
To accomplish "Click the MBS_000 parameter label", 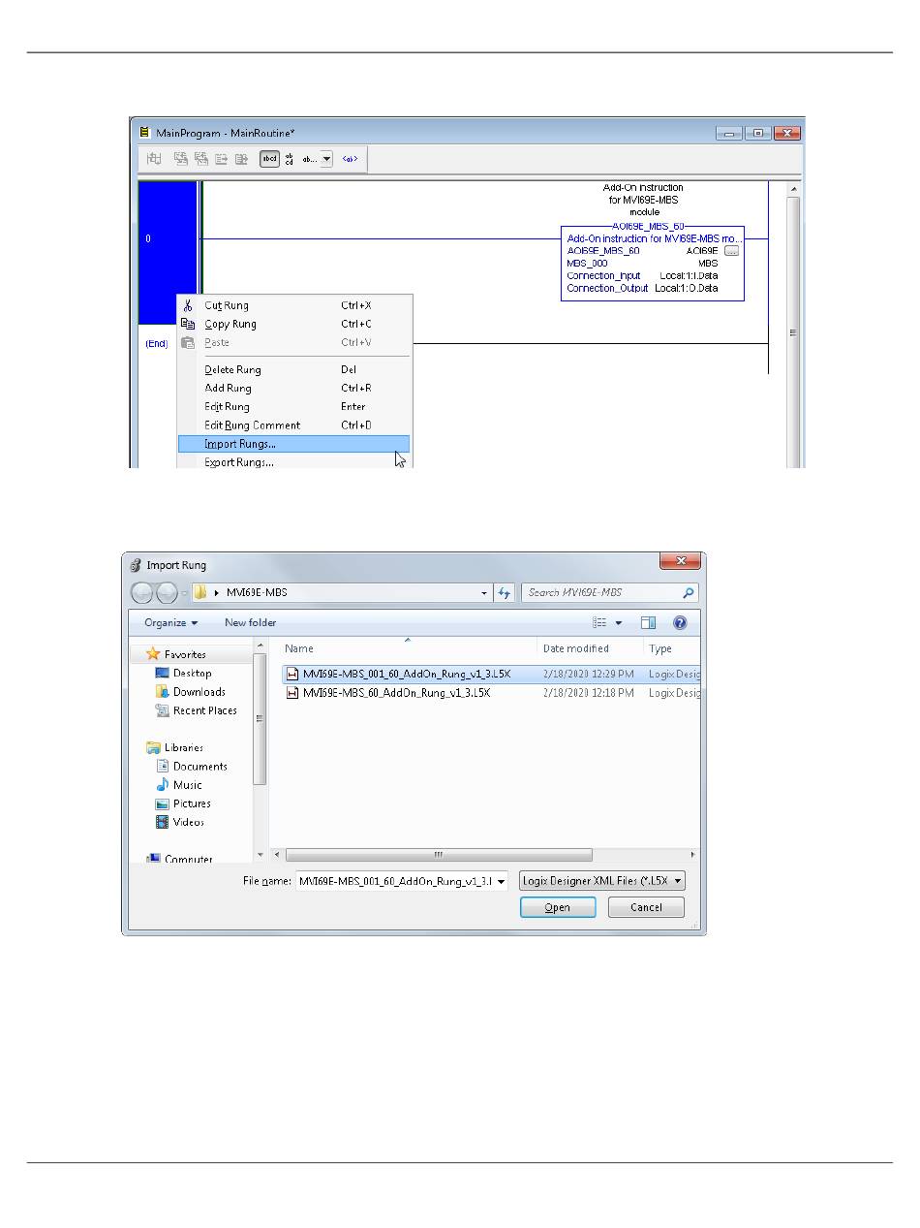I will coord(587,263).
